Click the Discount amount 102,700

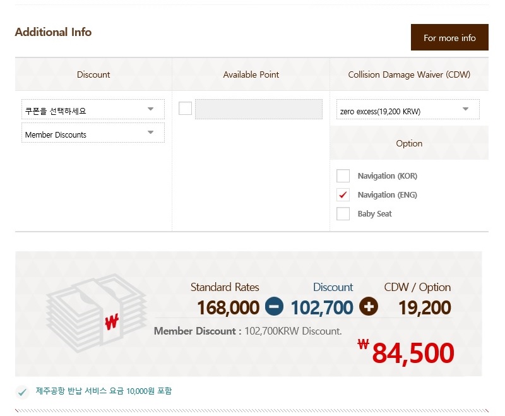321,307
